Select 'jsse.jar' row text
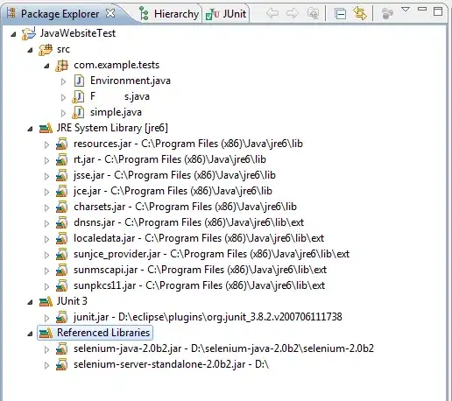 174,175
